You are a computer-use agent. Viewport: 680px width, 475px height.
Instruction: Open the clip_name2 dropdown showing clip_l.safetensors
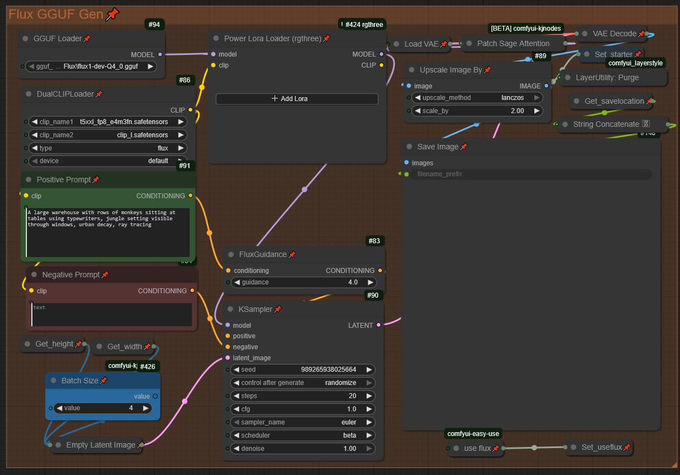[108, 135]
